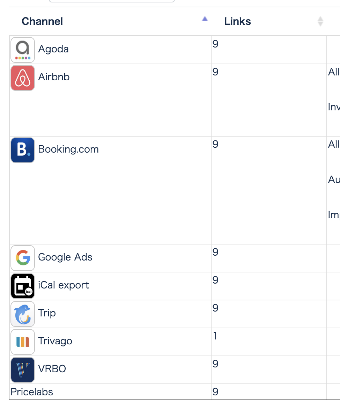Sort the table by the Channel header
The width and height of the screenshot is (340, 417).
pos(42,21)
